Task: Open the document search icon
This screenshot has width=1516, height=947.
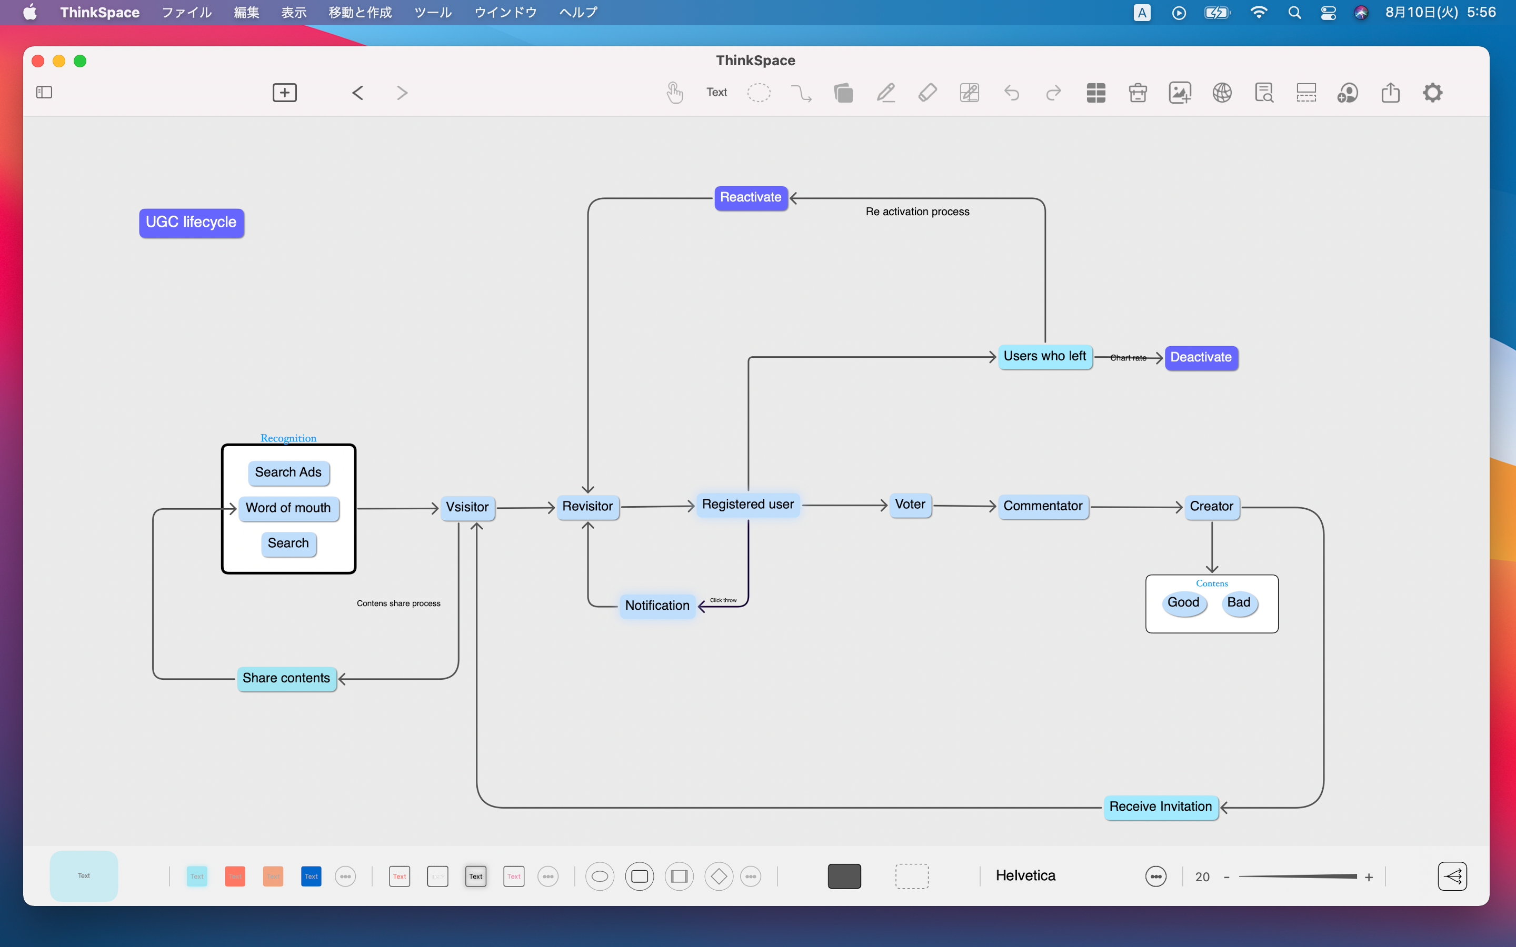Action: [x=1264, y=93]
